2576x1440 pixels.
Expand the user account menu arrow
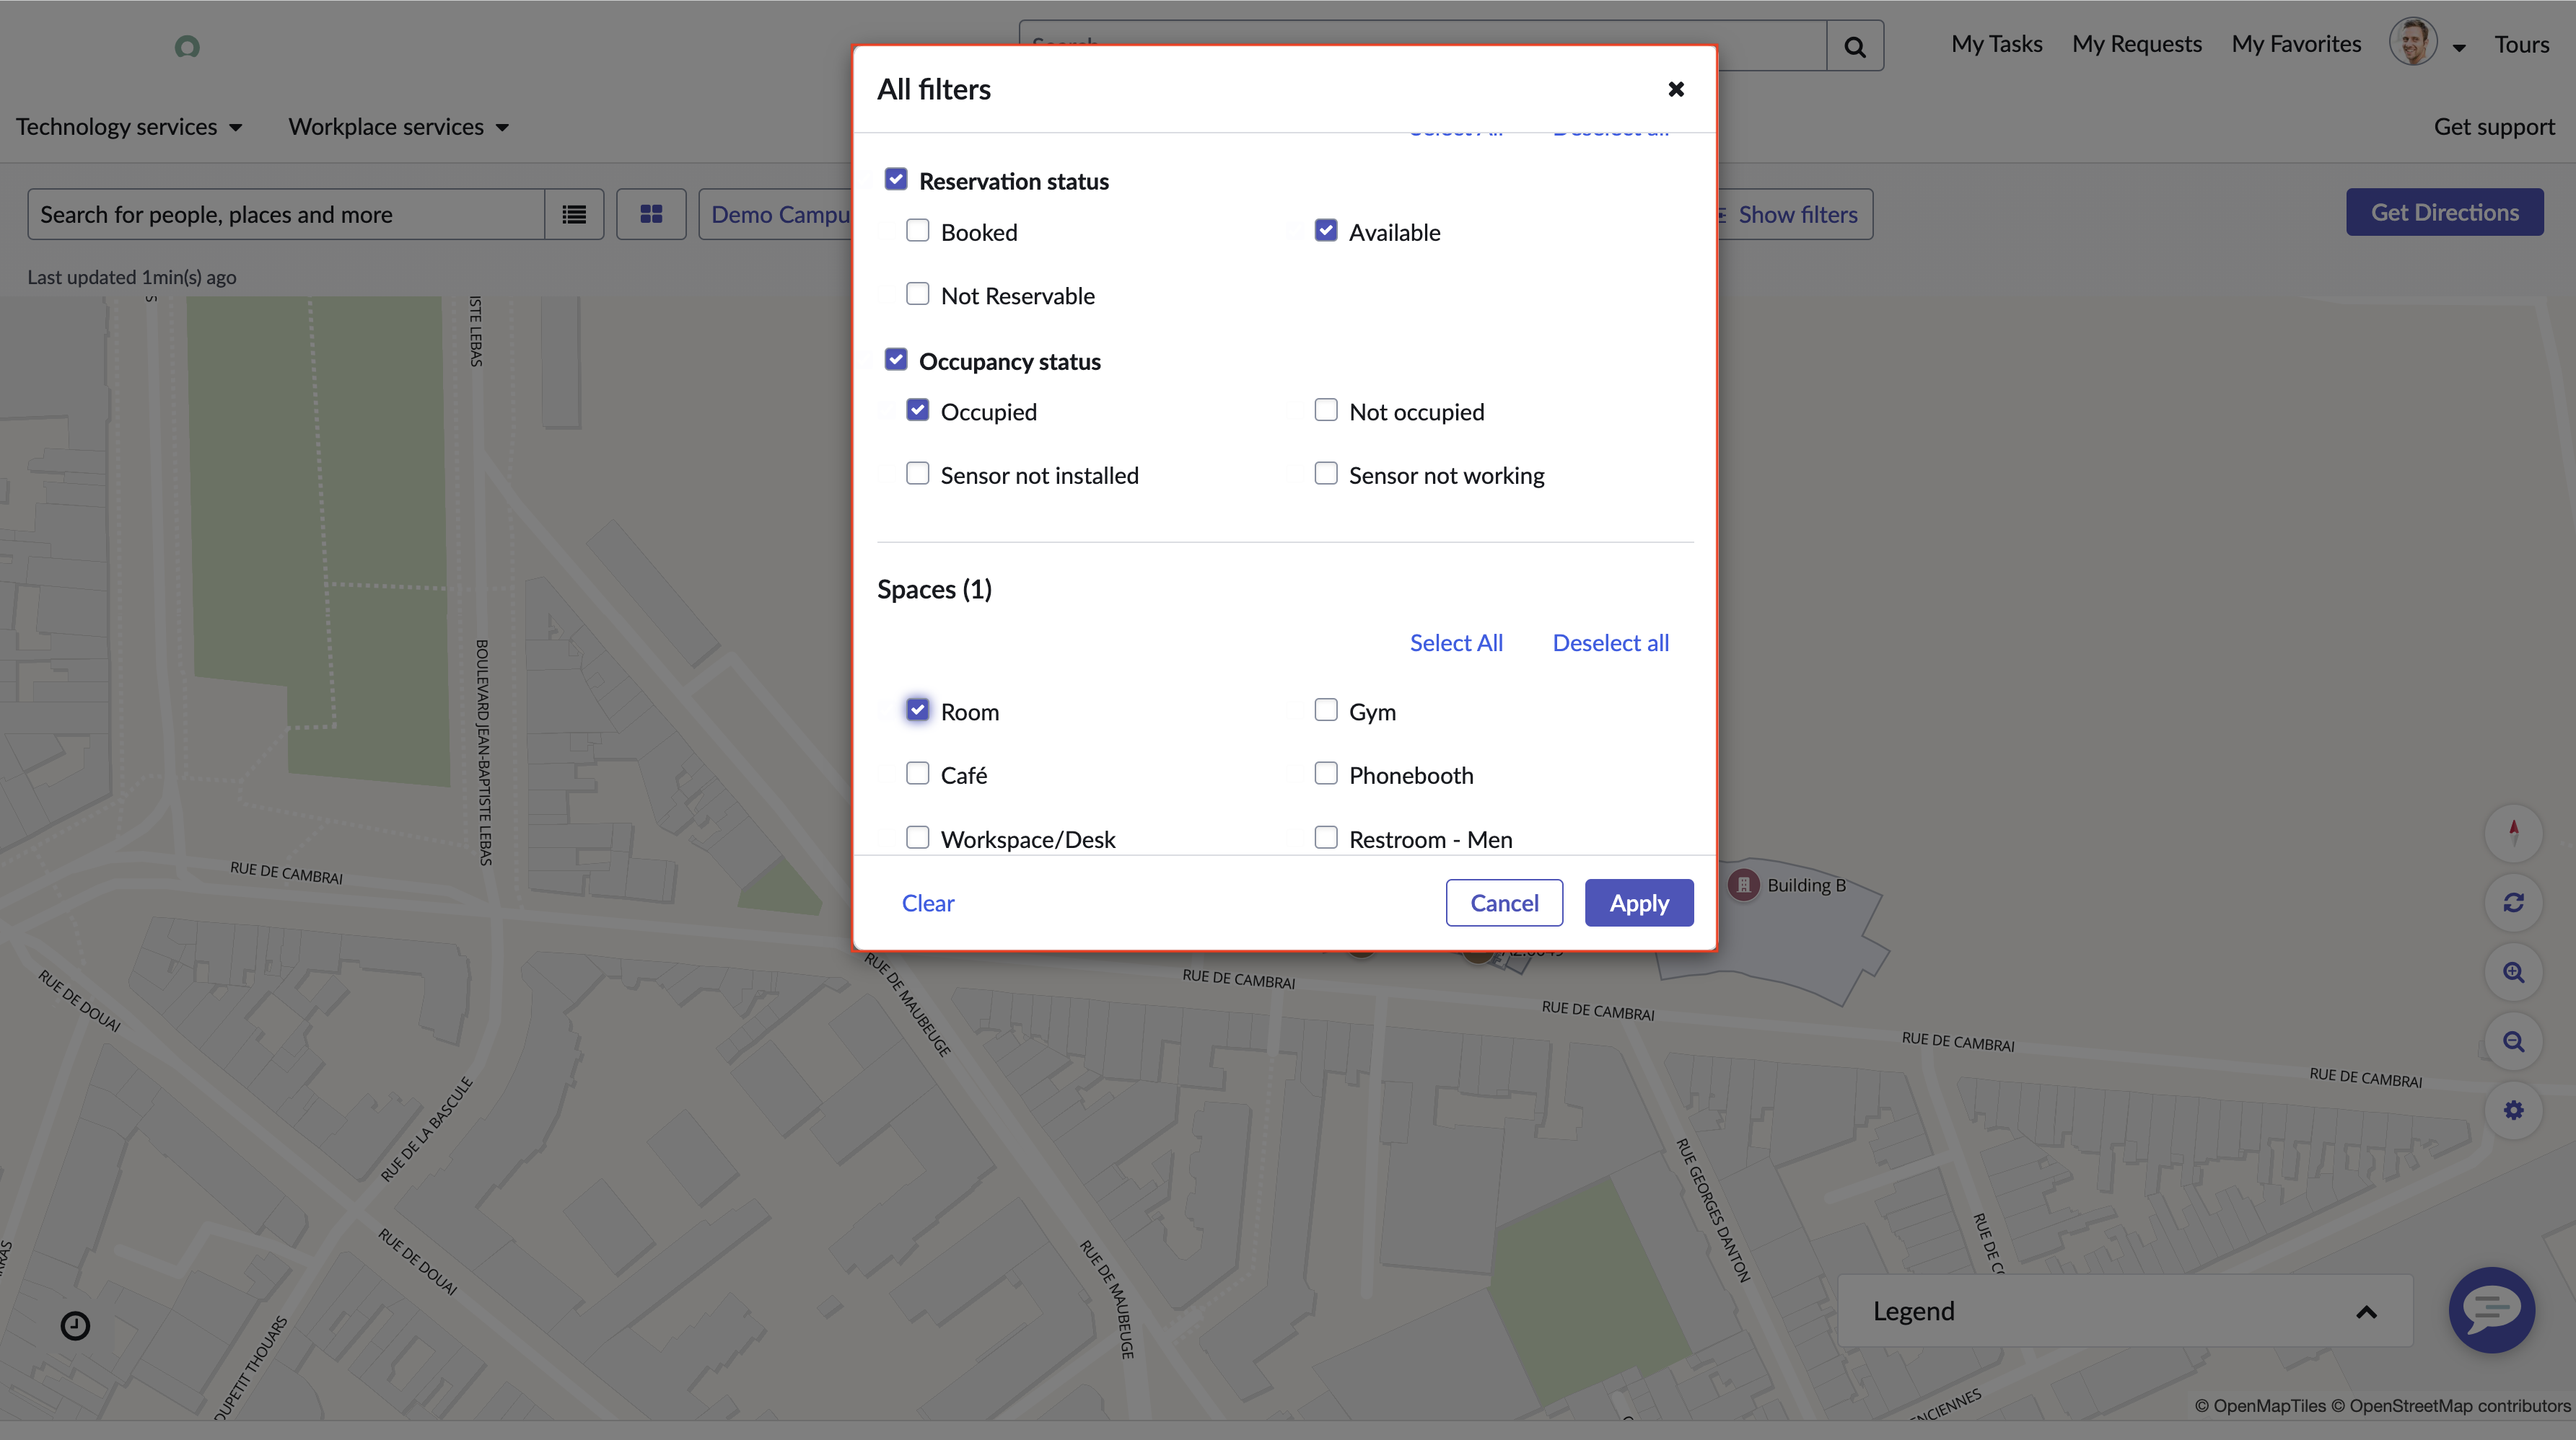point(2459,47)
